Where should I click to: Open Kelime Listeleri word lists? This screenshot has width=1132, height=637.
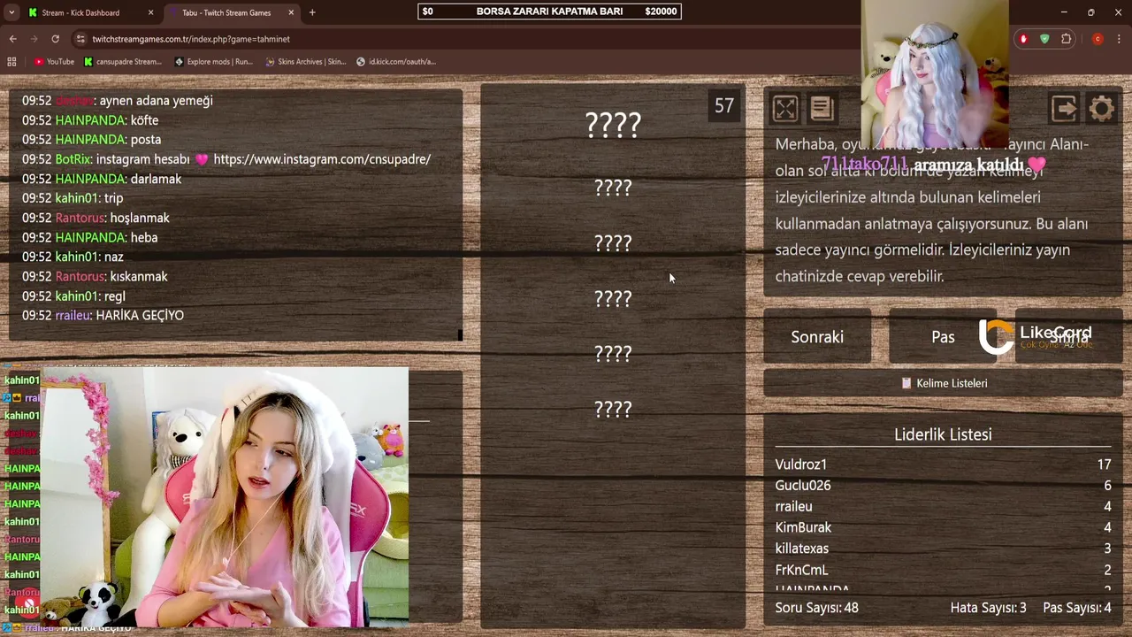[x=943, y=383]
